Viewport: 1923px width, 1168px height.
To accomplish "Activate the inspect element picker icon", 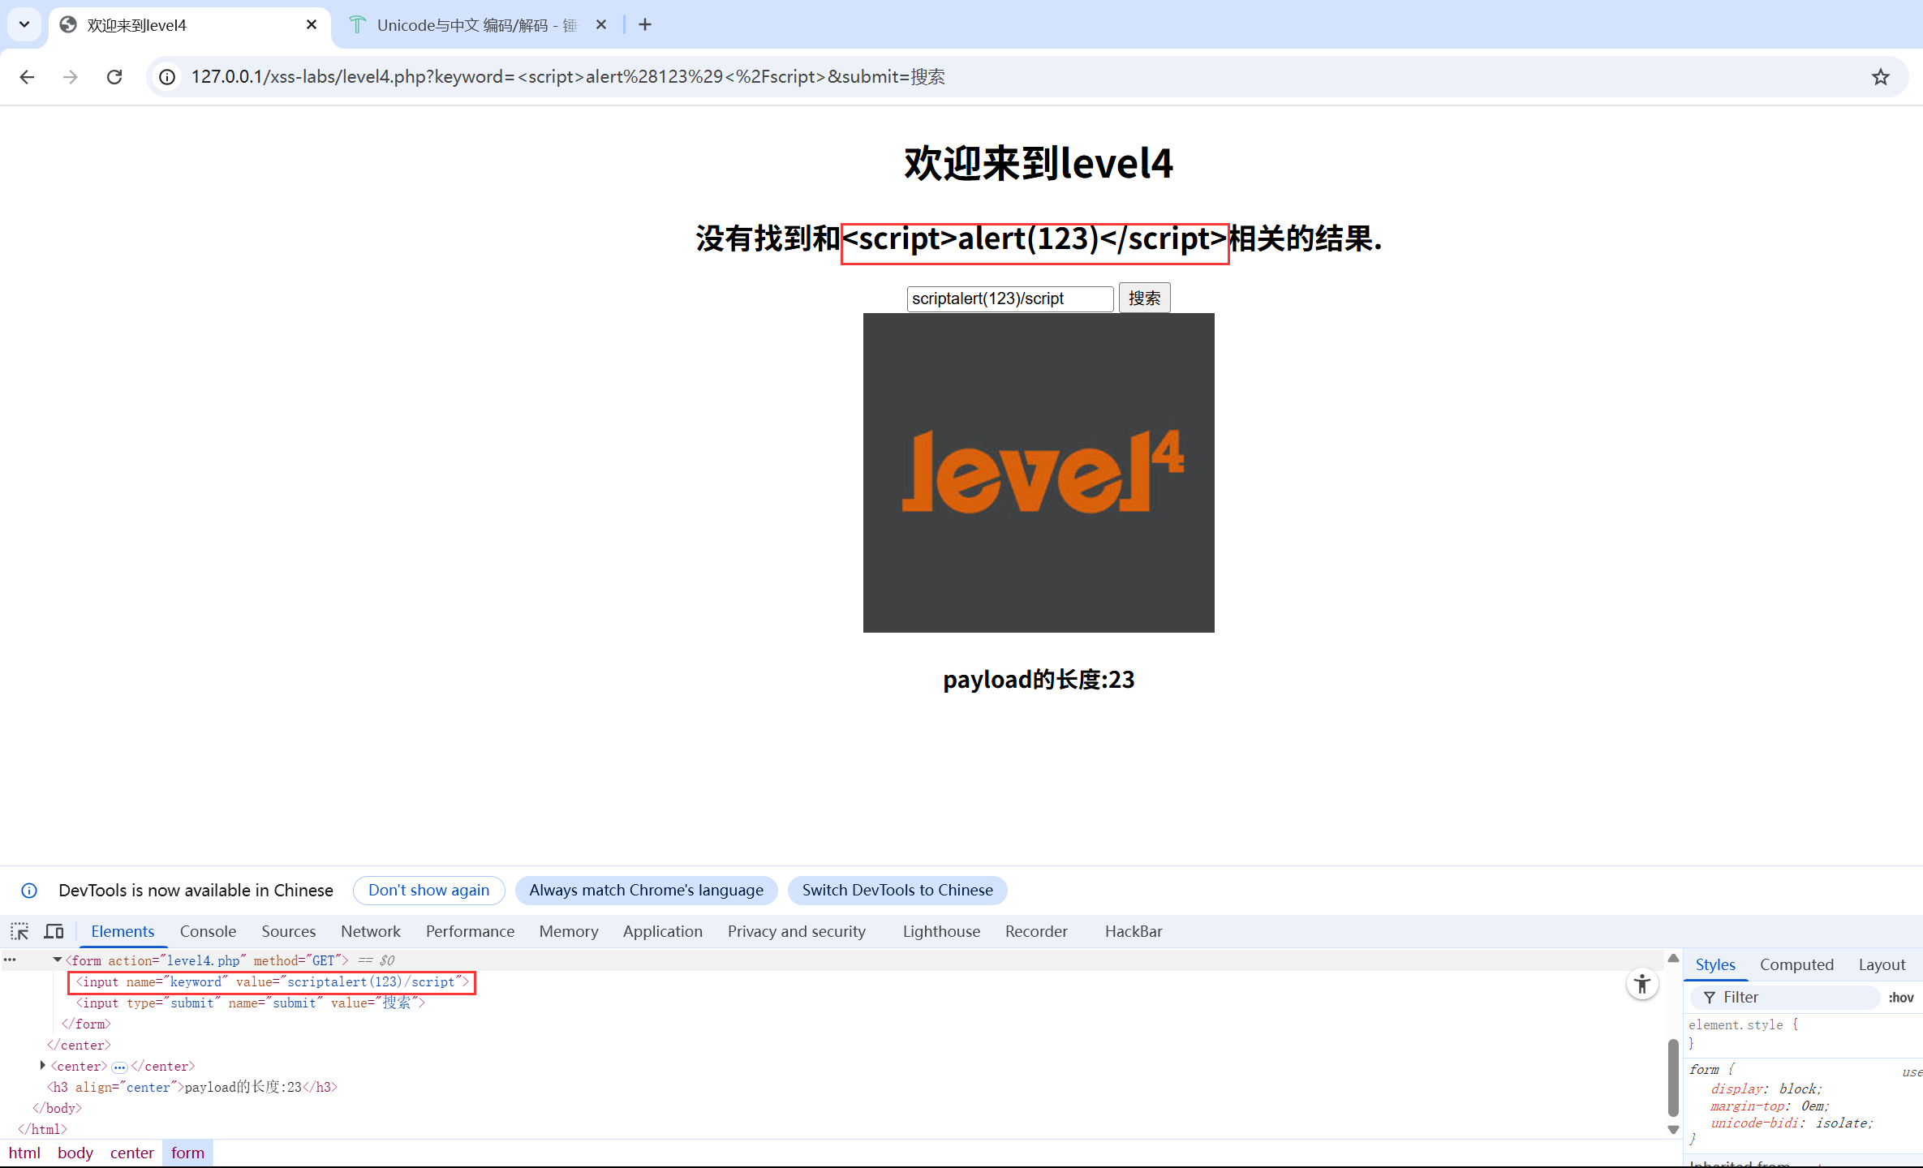I will click(x=19, y=931).
